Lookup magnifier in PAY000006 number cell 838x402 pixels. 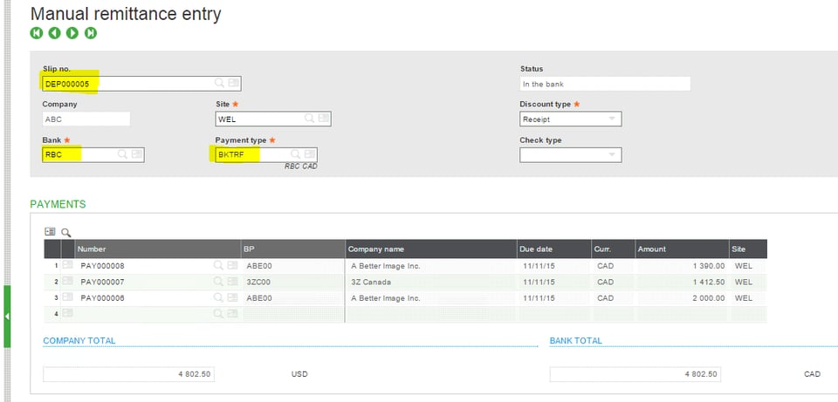pos(218,298)
